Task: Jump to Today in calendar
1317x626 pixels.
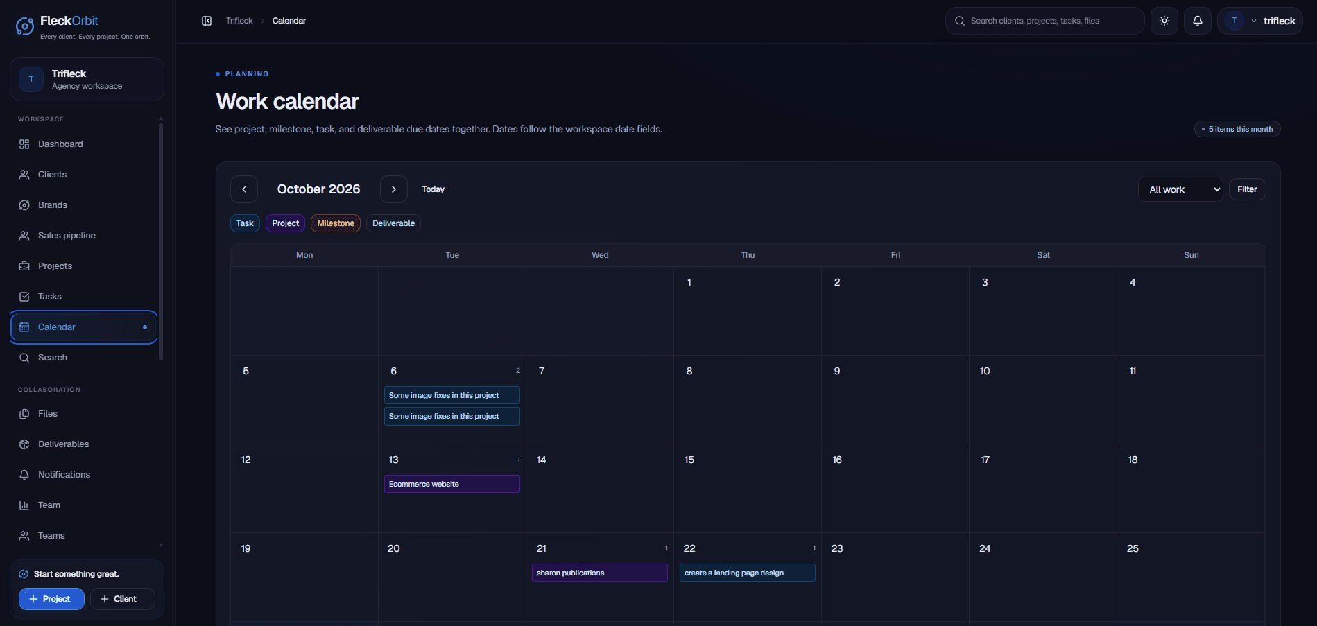Action: coord(433,189)
